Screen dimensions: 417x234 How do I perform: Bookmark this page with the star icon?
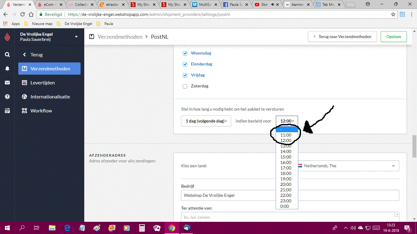point(393,14)
